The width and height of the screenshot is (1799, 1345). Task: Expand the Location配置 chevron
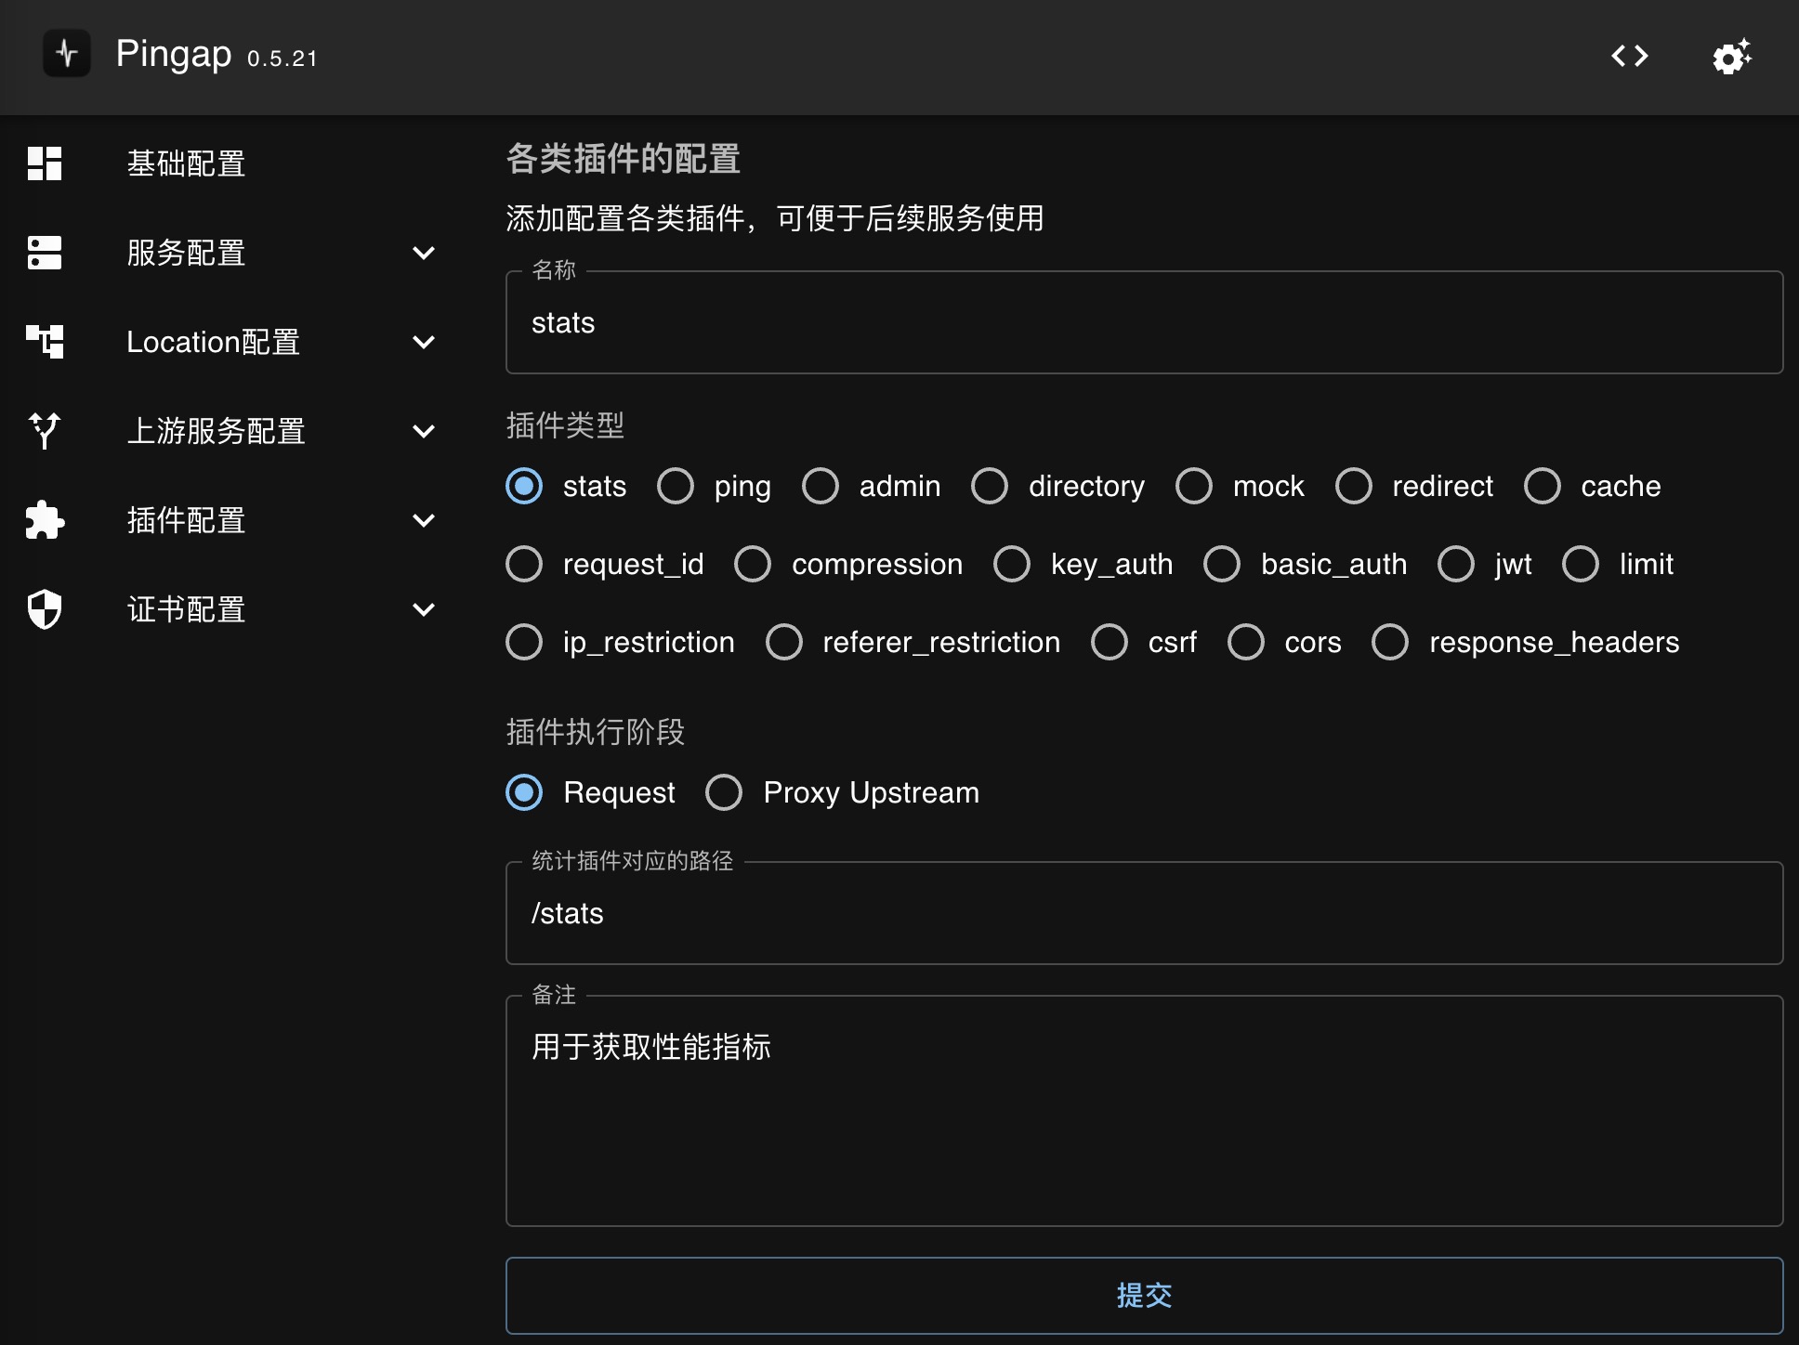[x=424, y=342]
